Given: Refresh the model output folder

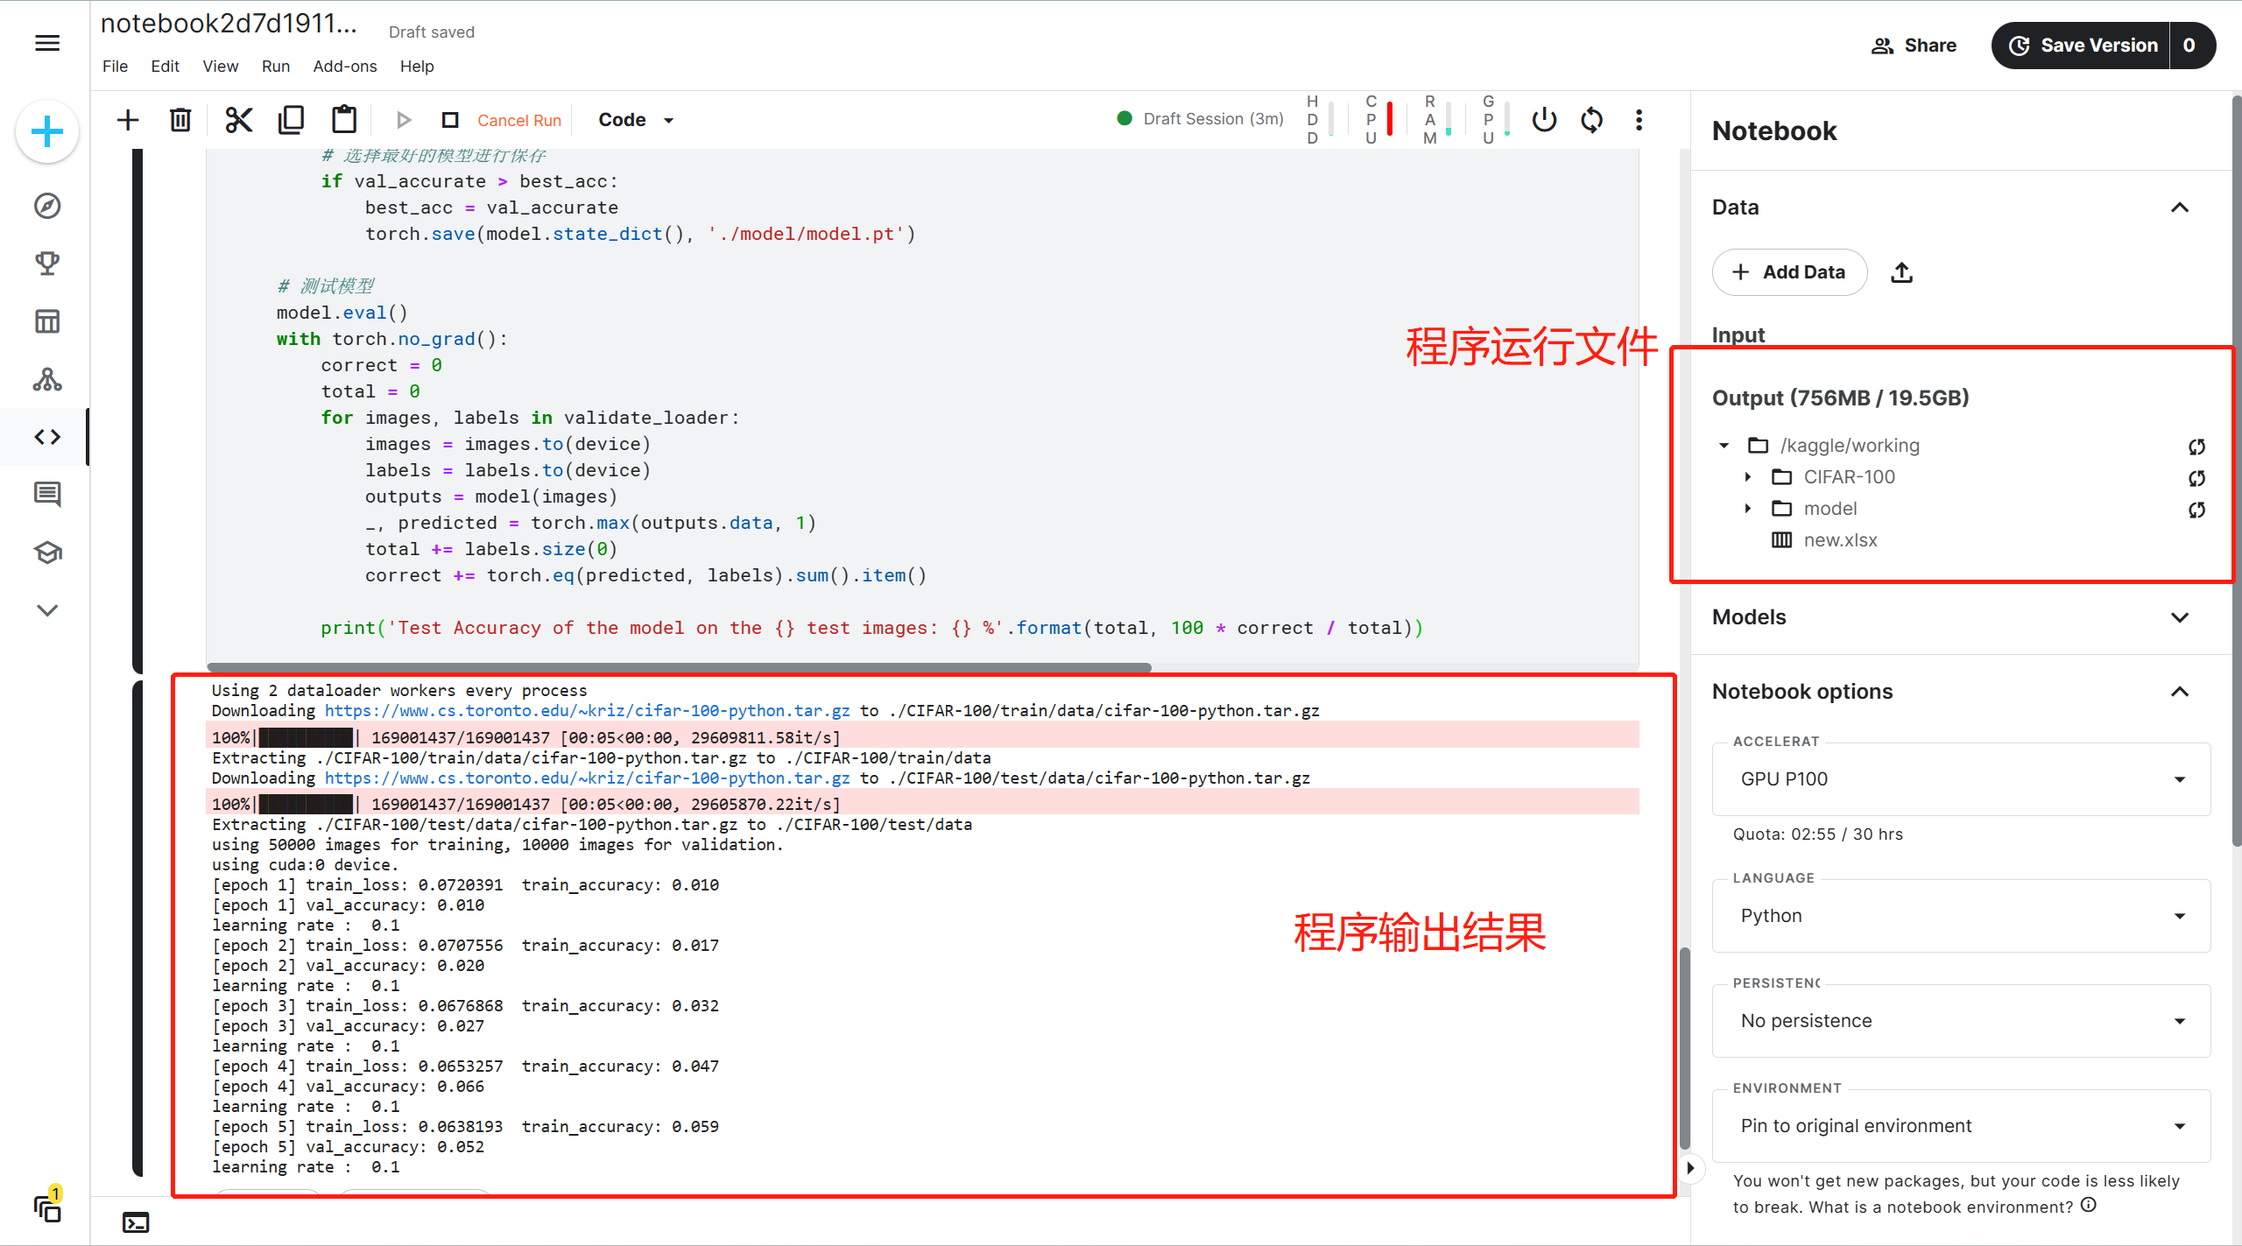Looking at the screenshot, I should point(2197,509).
